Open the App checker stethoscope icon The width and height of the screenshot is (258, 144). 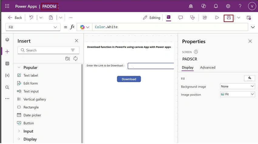click(x=192, y=18)
